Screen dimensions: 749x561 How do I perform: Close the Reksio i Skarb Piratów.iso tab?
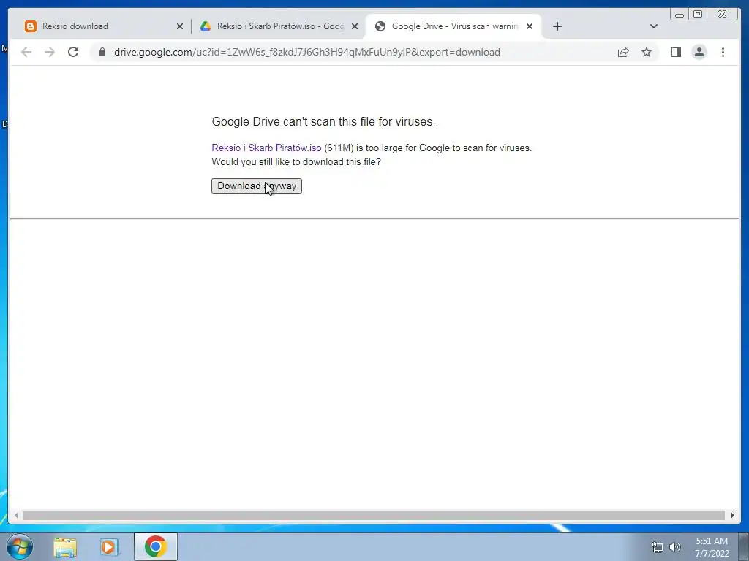(x=355, y=27)
